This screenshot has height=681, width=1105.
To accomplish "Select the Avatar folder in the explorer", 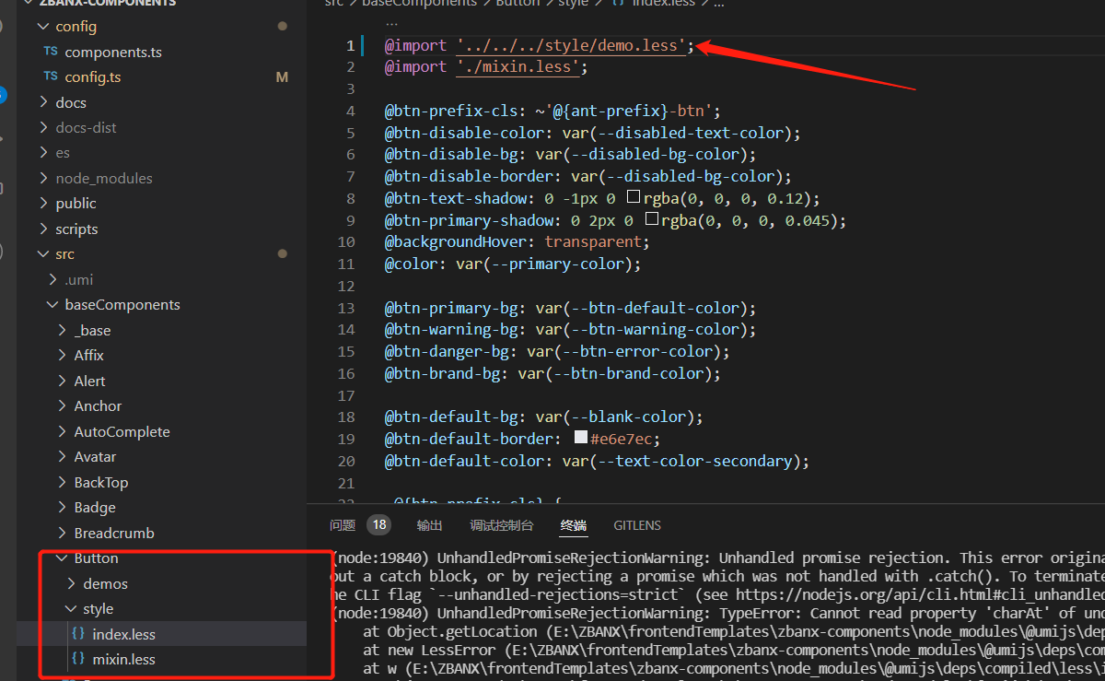I will point(97,456).
